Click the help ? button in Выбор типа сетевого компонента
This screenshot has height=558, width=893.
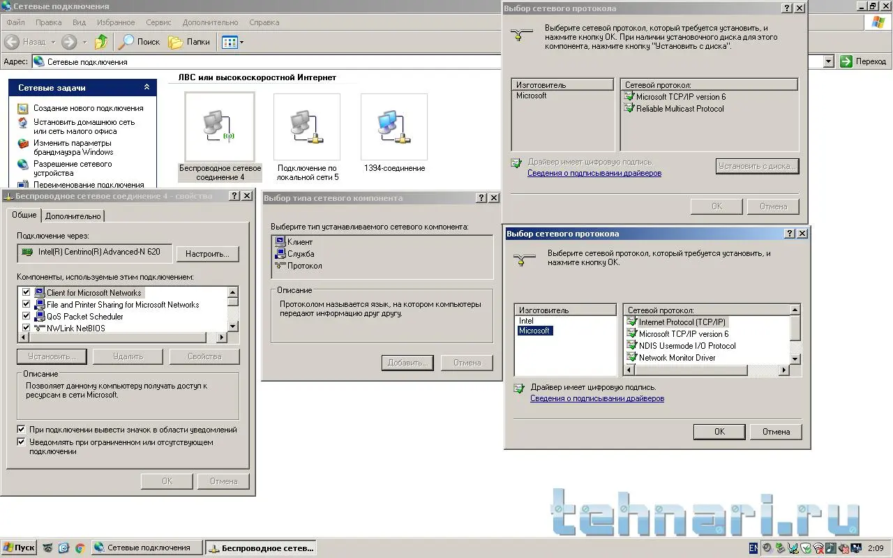click(481, 198)
